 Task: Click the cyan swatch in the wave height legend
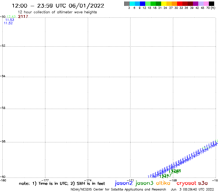click(x=132, y=4)
